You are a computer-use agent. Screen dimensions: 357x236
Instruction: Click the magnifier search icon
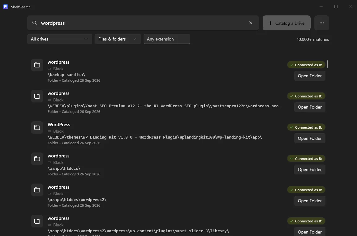35,23
